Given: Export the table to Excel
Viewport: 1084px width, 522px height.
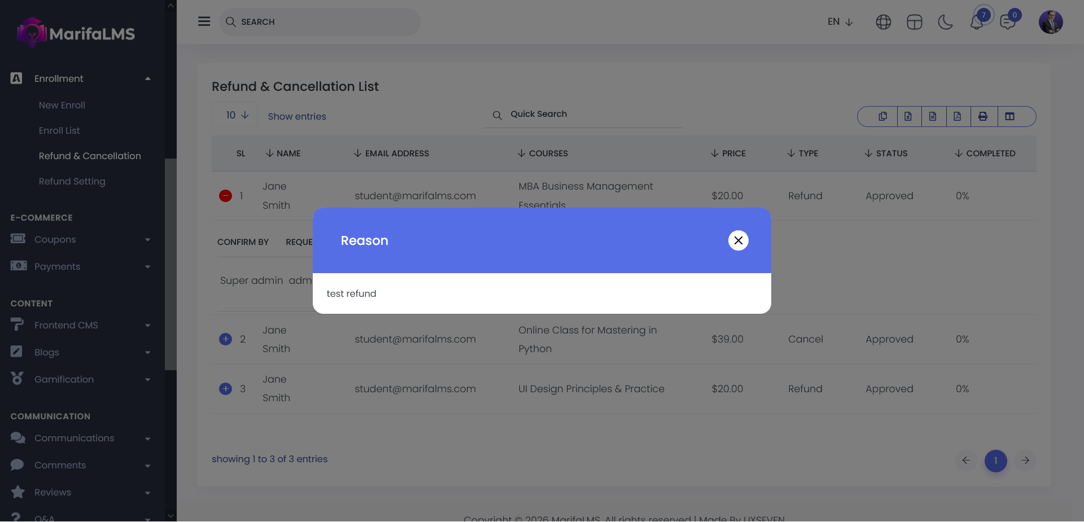Looking at the screenshot, I should pos(908,116).
